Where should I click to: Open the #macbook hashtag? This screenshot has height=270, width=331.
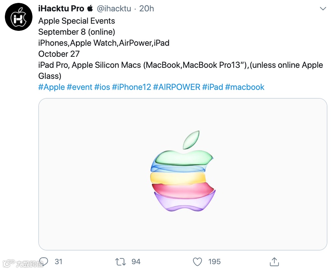[x=244, y=87]
